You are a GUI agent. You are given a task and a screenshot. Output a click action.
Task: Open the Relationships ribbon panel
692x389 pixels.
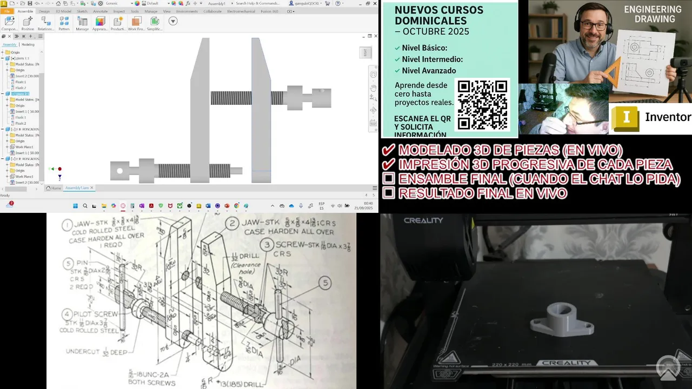pyautogui.click(x=46, y=23)
